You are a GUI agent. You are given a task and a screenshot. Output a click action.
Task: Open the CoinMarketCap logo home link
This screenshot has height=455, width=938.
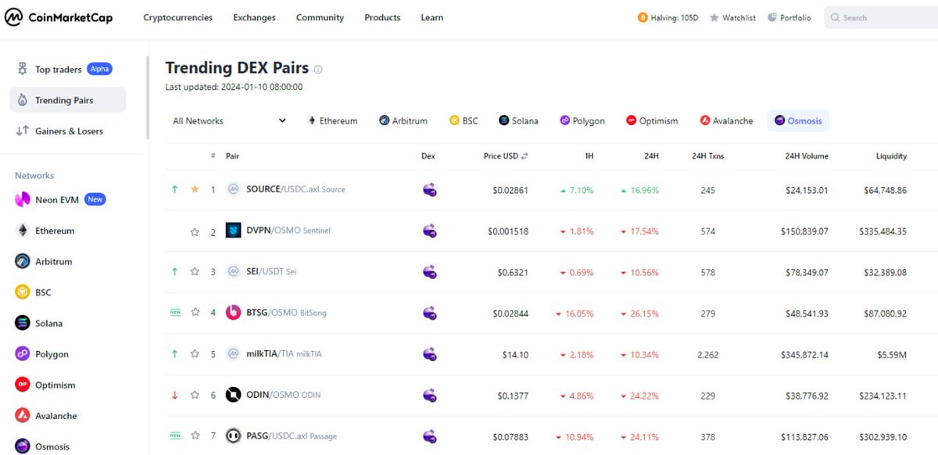pyautogui.click(x=59, y=17)
